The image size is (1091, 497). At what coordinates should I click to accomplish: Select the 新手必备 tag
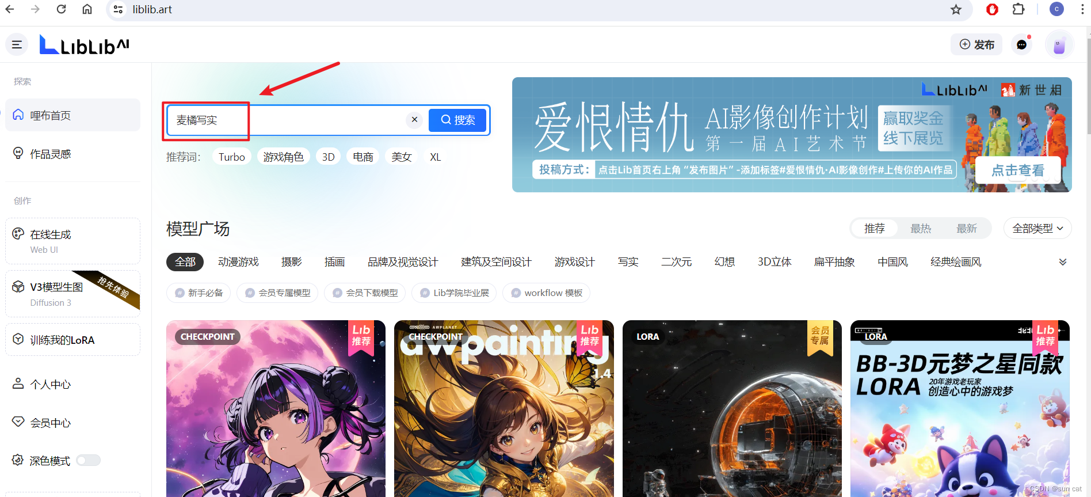(199, 293)
